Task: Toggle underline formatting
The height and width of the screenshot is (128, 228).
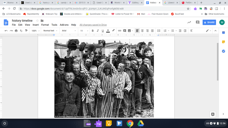Action: [x=103, y=31]
